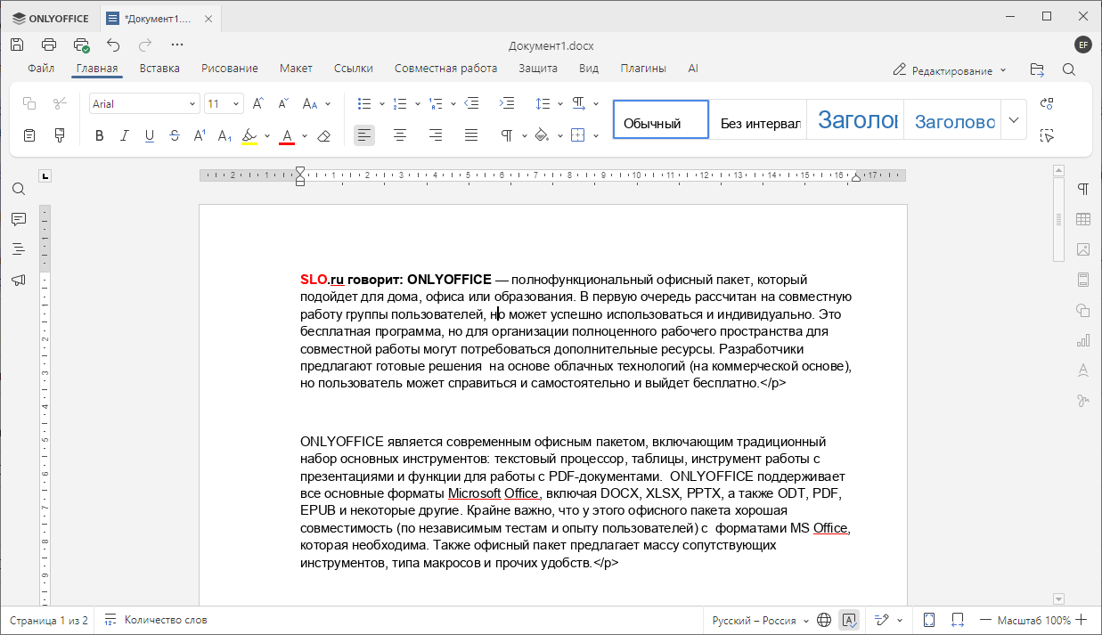The image size is (1102, 635).
Task: Open the Редактирование mode dropdown
Action: click(x=950, y=70)
